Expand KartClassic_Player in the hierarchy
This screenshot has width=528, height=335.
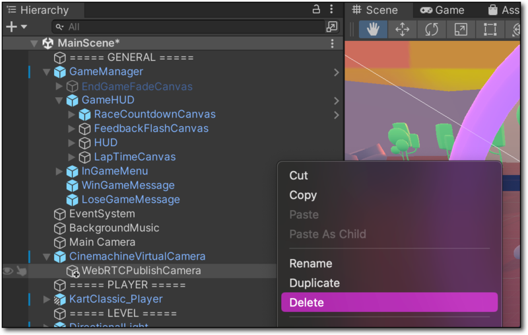(x=46, y=299)
